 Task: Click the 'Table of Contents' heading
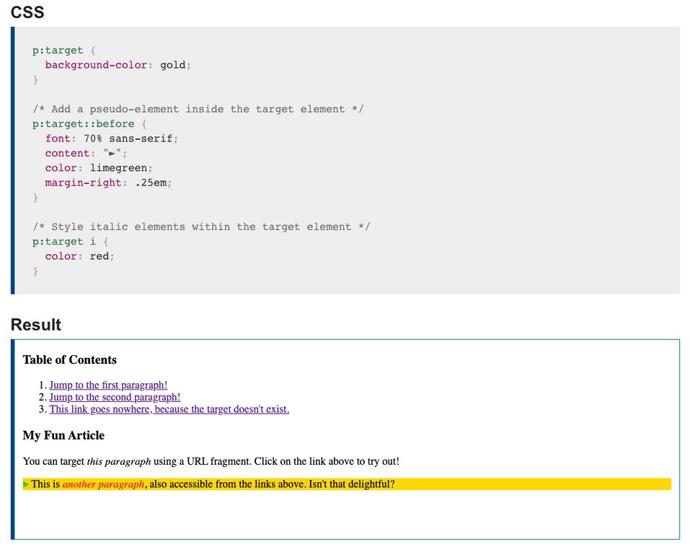[69, 359]
